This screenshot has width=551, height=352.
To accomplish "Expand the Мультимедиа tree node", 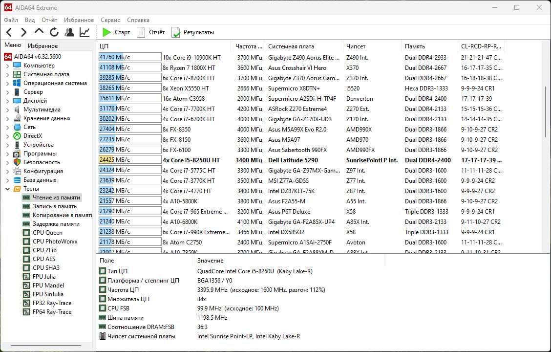I will coord(8,110).
